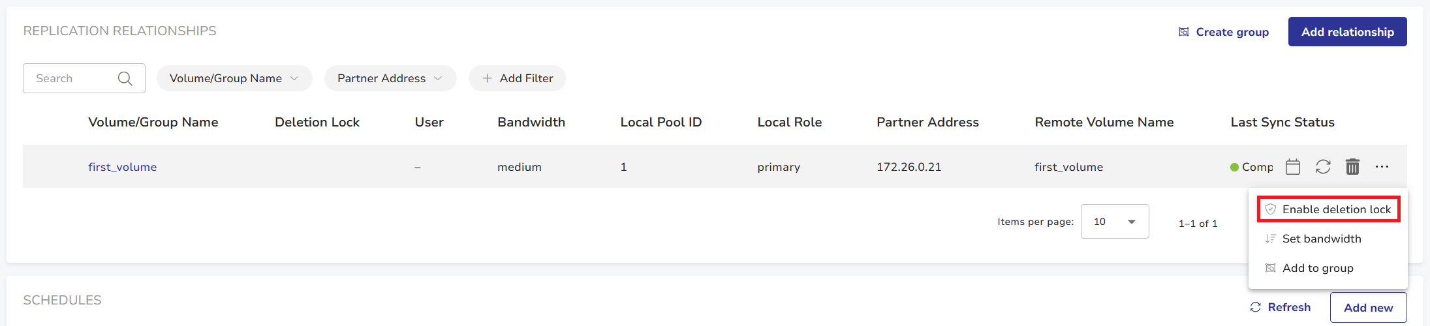
Task: Choose Set bandwidth from the menu
Action: click(x=1321, y=239)
